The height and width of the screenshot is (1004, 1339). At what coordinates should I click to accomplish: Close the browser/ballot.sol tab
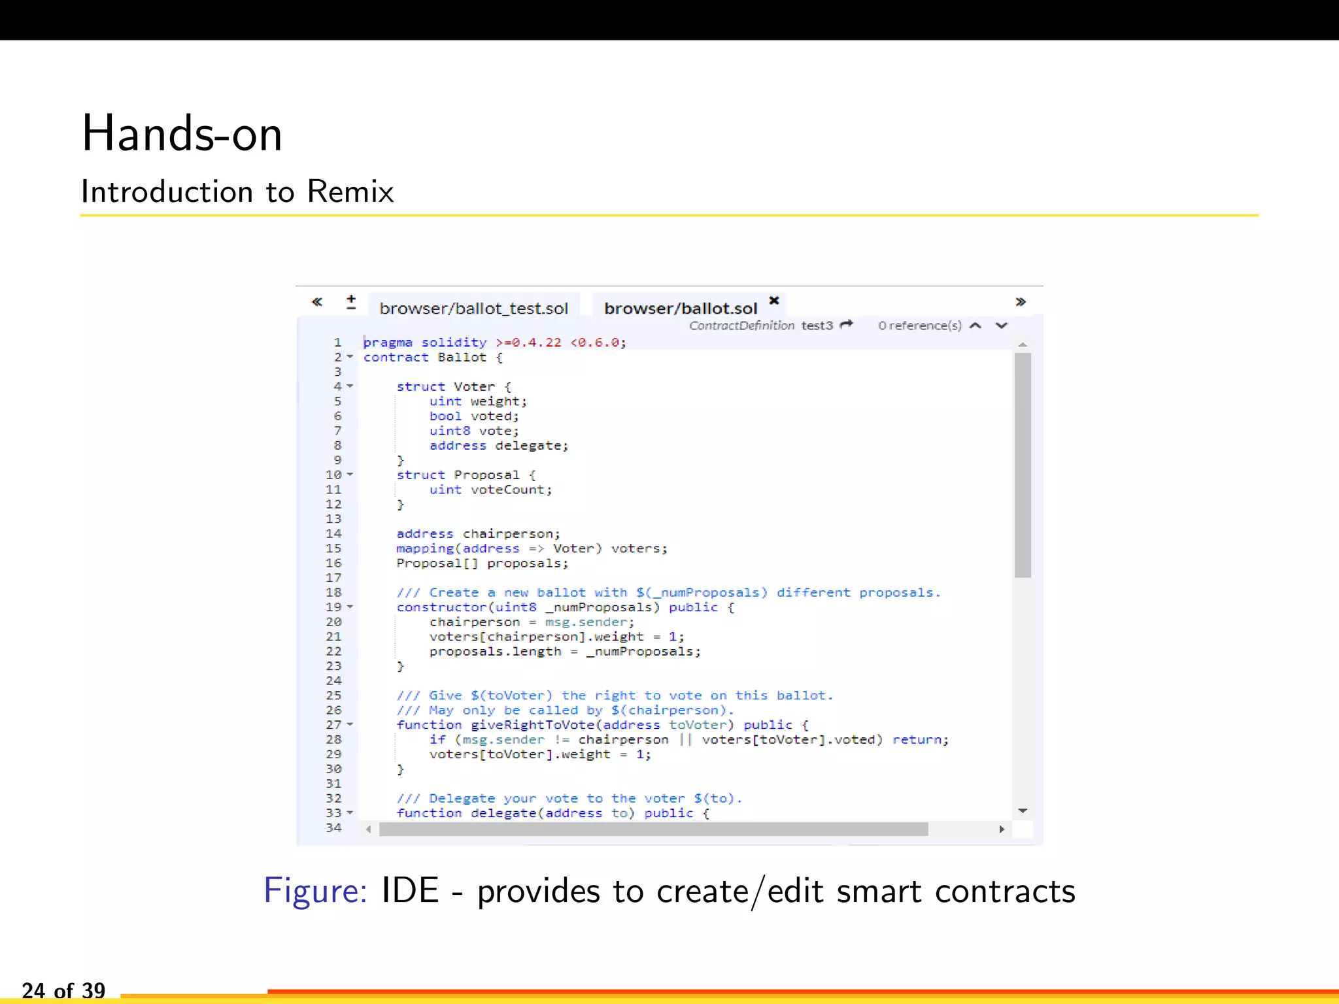(774, 300)
